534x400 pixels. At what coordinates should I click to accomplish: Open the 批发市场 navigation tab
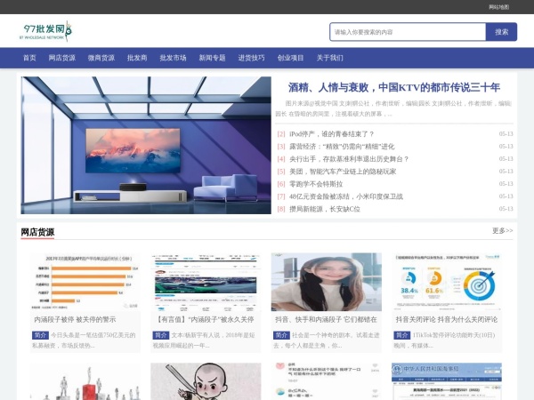[x=173, y=58]
